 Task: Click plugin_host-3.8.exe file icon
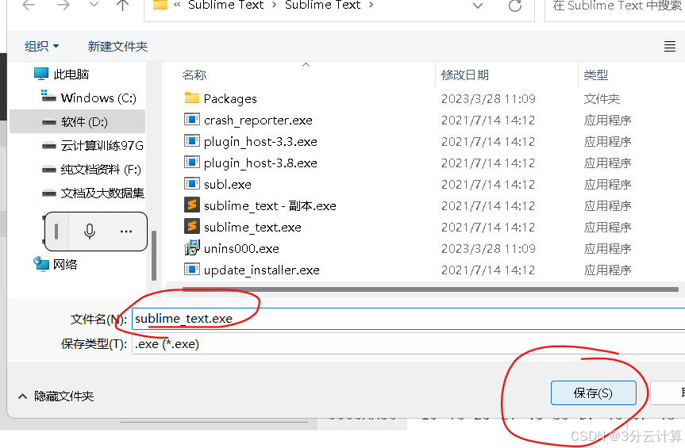click(192, 162)
